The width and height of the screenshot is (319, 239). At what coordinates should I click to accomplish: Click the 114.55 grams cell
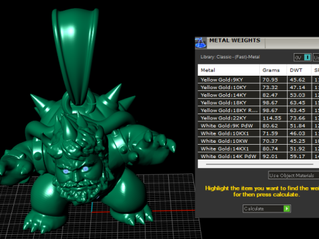click(273, 118)
